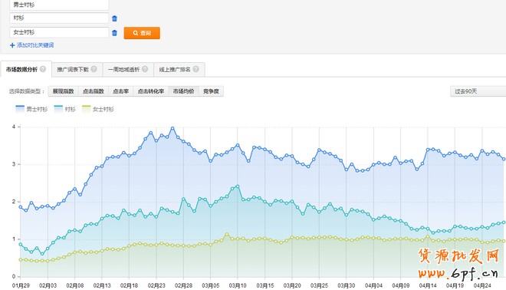Select the 市场均价 data type

[184, 91]
